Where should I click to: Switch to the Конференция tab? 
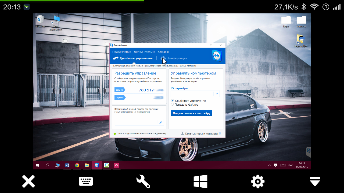coord(174,58)
